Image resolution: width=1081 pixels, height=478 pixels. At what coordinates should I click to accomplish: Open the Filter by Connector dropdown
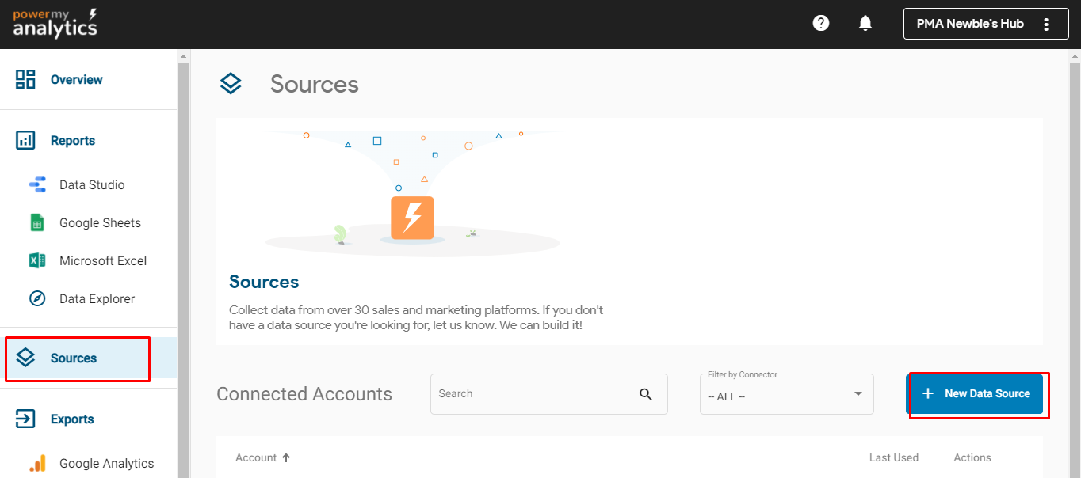click(786, 393)
